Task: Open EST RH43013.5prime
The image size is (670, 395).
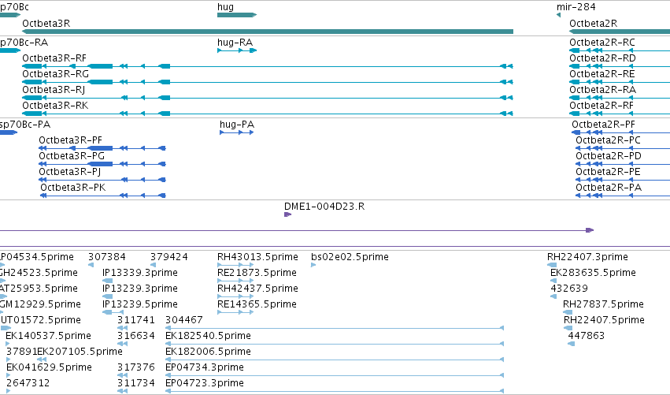Action: click(257, 257)
